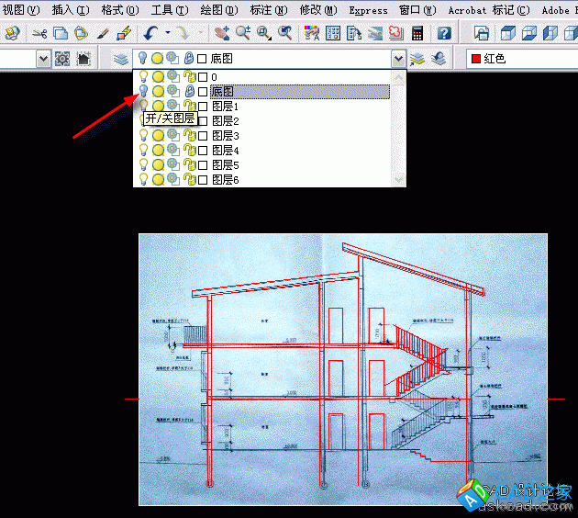Toggle the lock icon on 底图 layer
578x518 pixels.
click(x=189, y=92)
